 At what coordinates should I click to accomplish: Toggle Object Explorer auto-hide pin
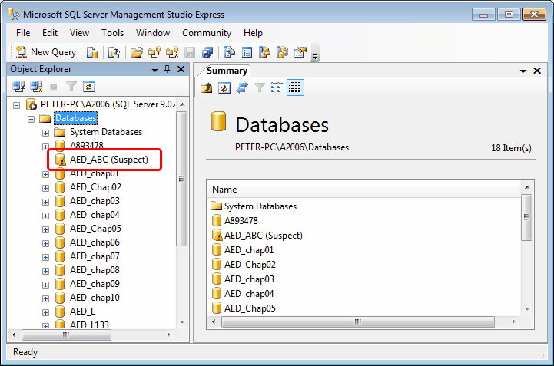(x=168, y=69)
